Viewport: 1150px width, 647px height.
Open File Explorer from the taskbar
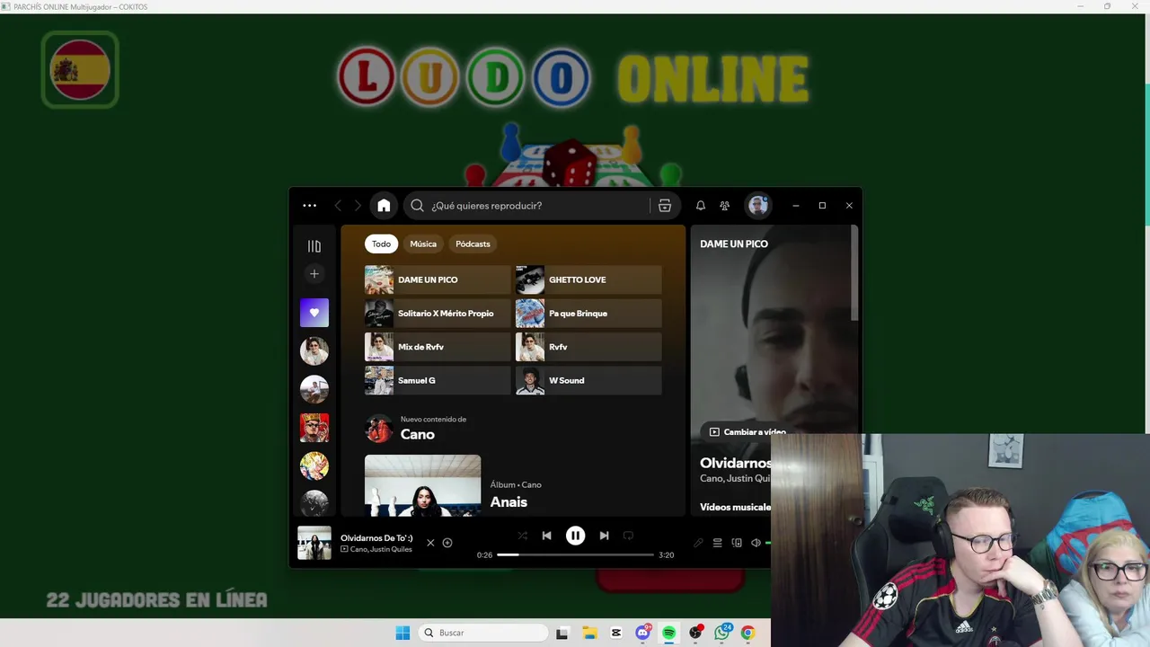click(x=589, y=633)
